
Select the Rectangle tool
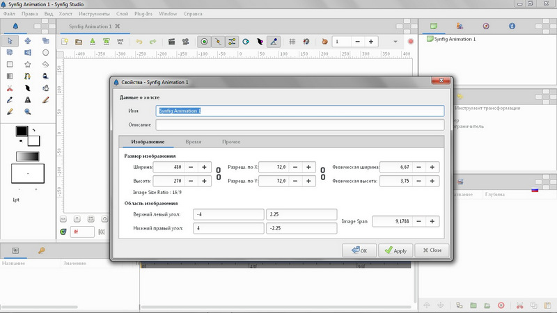pos(10,64)
